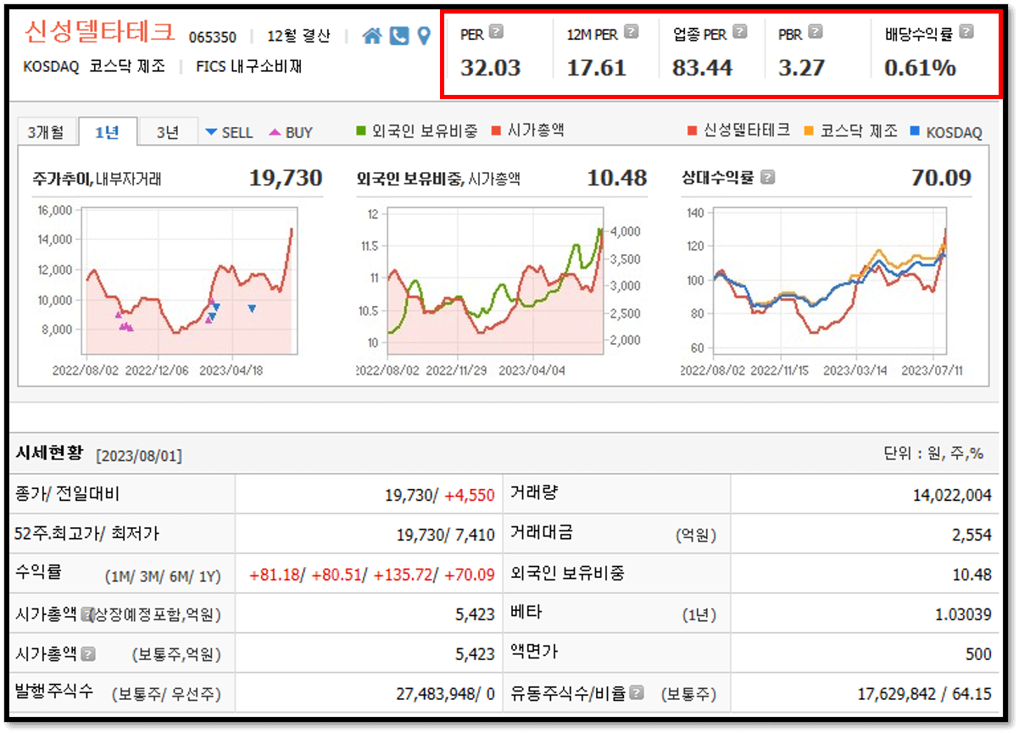Click the 1M return +81.18
This screenshot has width=1019, height=733.
275,575
